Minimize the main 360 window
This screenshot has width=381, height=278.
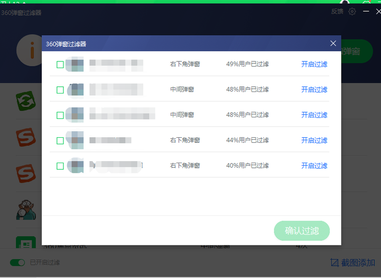366,11
